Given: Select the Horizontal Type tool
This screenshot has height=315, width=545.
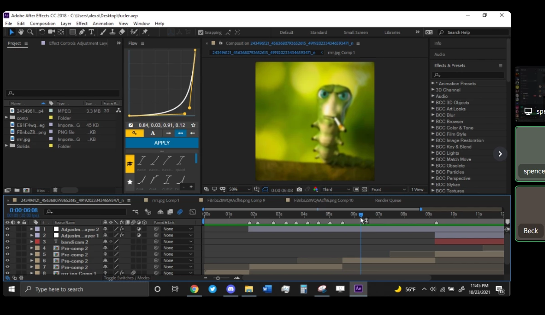Looking at the screenshot, I should click(x=91, y=32).
